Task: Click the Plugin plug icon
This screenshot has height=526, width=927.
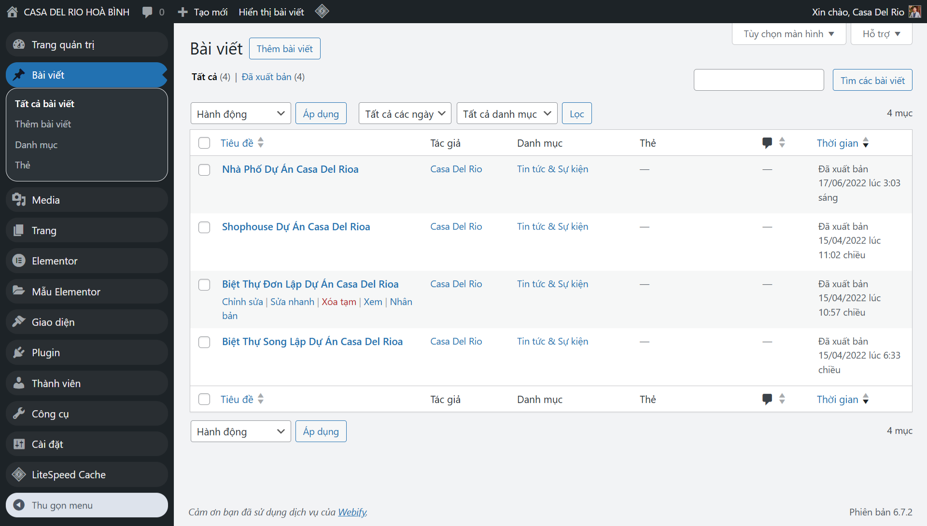Action: coord(19,352)
